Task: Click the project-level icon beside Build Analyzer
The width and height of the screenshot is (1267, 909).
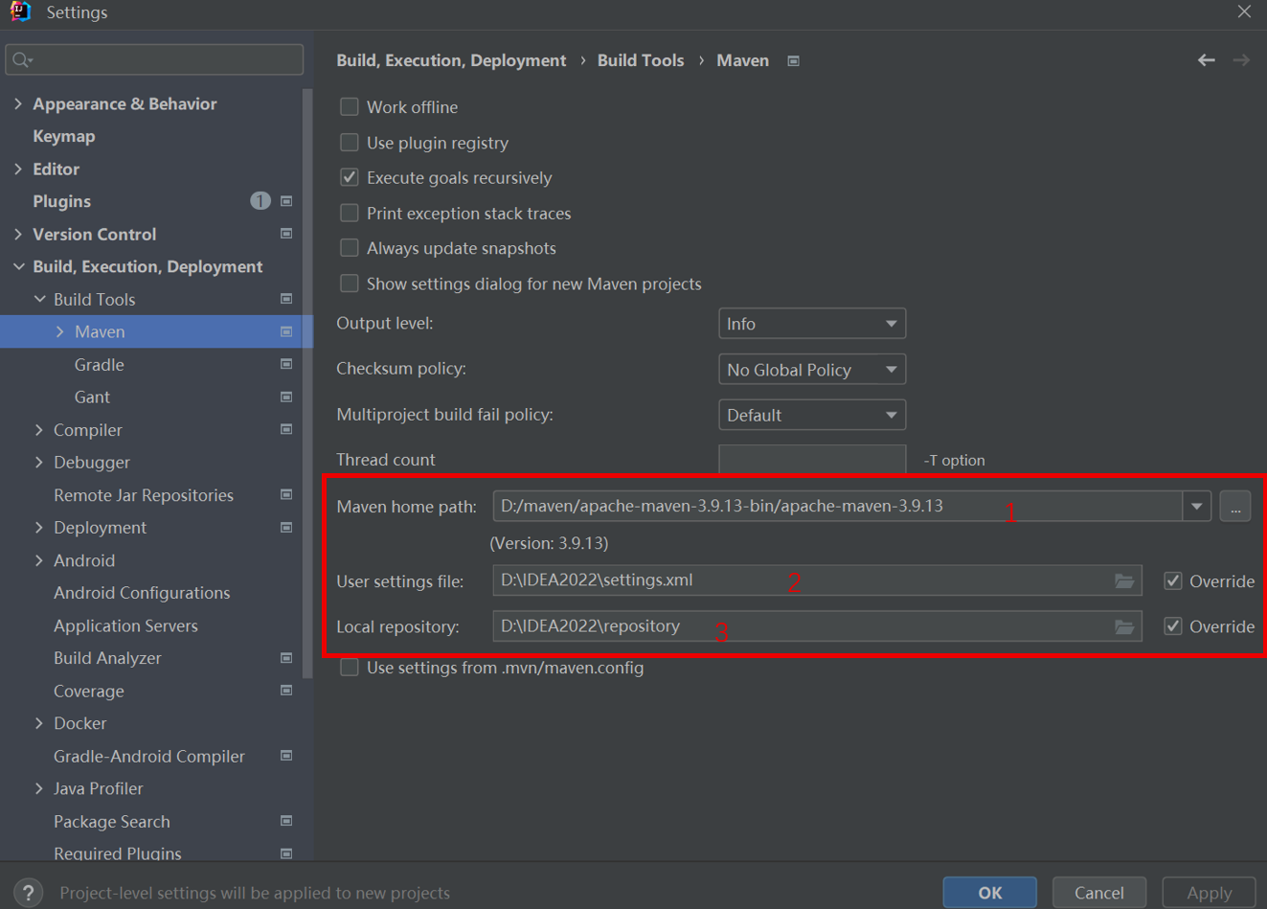Action: pyautogui.click(x=286, y=658)
